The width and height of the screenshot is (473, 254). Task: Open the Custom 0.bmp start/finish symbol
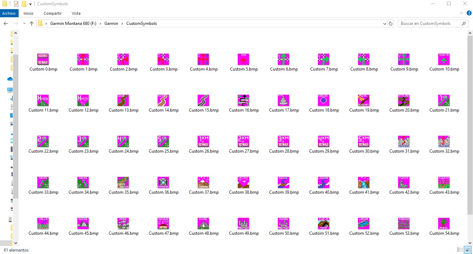point(43,59)
